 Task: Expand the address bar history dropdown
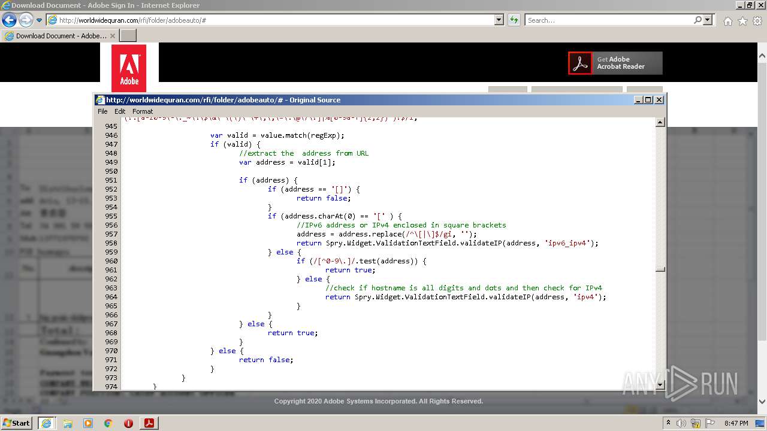tap(499, 20)
